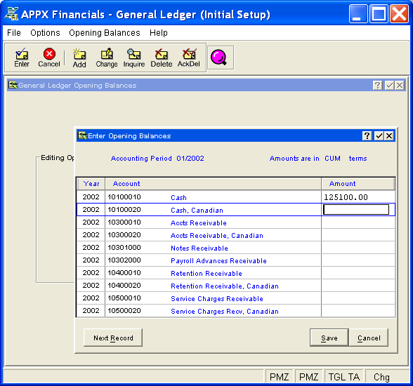Open the Opening Balances menu
Image resolution: width=413 pixels, height=386 pixels.
[105, 33]
